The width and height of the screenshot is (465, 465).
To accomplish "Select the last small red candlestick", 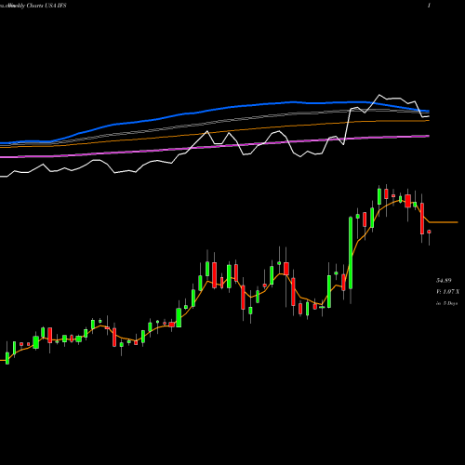I will (x=429, y=232).
